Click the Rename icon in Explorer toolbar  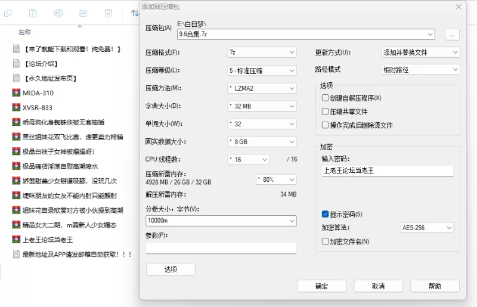pos(58,13)
